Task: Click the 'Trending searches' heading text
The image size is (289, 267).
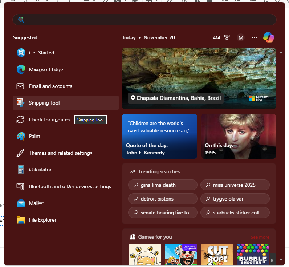Action: tap(159, 172)
